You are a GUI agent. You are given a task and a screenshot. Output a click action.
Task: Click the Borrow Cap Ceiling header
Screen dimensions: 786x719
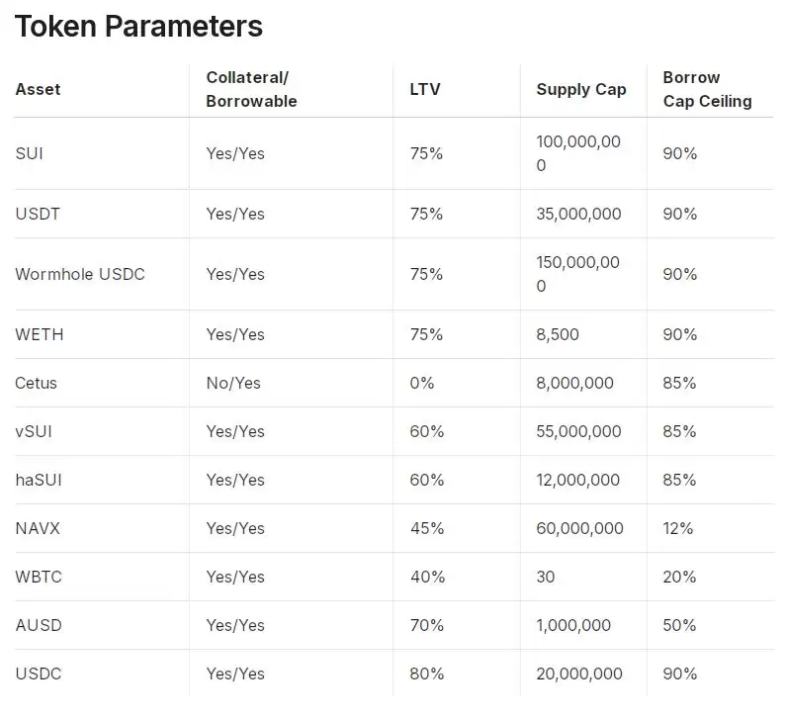point(707,89)
